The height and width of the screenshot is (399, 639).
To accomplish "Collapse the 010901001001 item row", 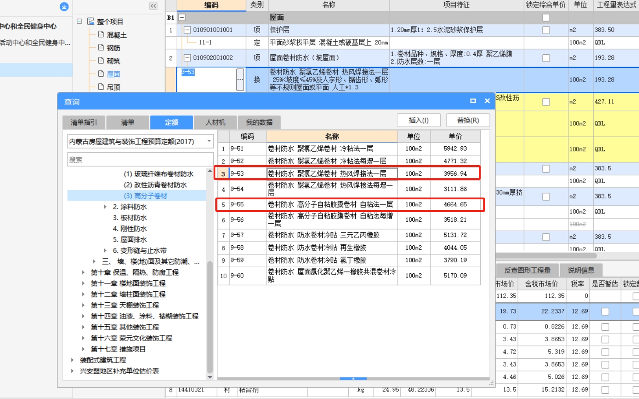I will [x=187, y=30].
